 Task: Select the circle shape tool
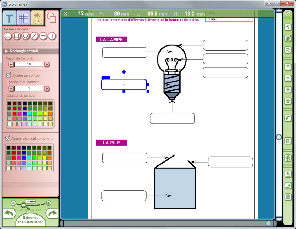pyautogui.click(x=26, y=36)
